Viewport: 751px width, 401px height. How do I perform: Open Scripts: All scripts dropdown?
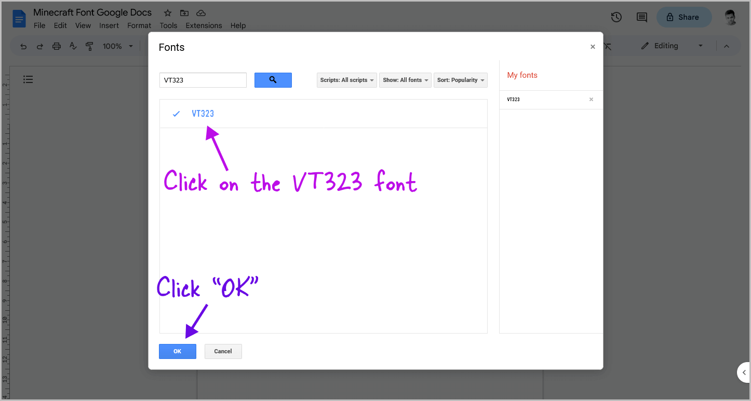click(346, 80)
